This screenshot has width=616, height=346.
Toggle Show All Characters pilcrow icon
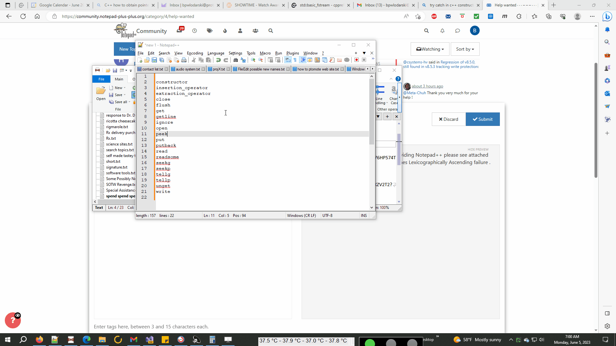click(x=295, y=60)
